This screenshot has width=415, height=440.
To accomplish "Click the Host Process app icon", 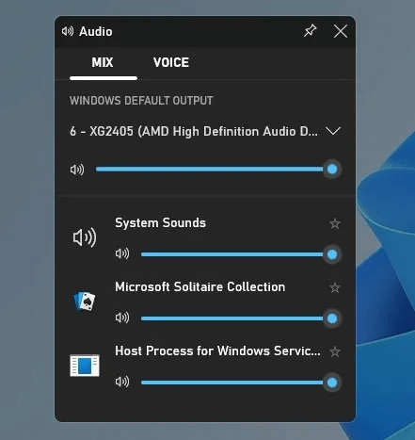I will pos(85,366).
